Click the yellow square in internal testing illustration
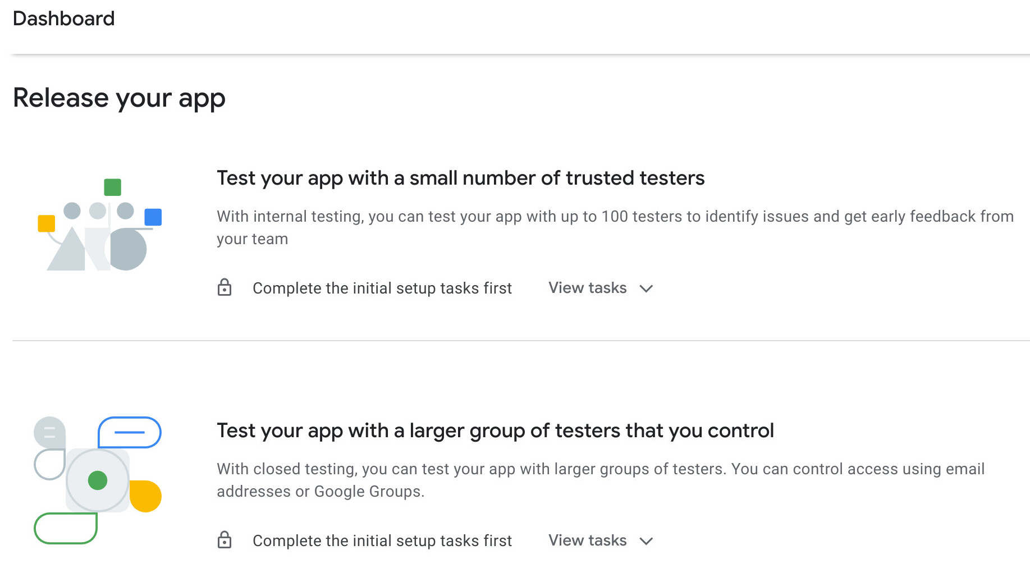The width and height of the screenshot is (1030, 582). click(x=47, y=223)
